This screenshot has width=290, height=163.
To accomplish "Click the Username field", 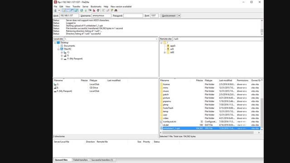I will [x=101, y=16].
